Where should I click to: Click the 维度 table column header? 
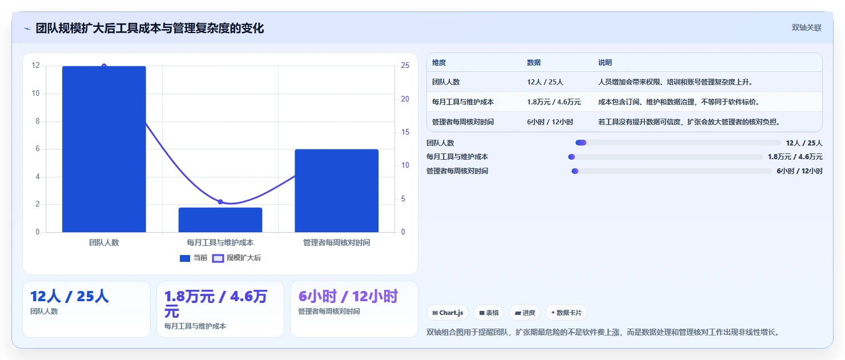point(439,63)
